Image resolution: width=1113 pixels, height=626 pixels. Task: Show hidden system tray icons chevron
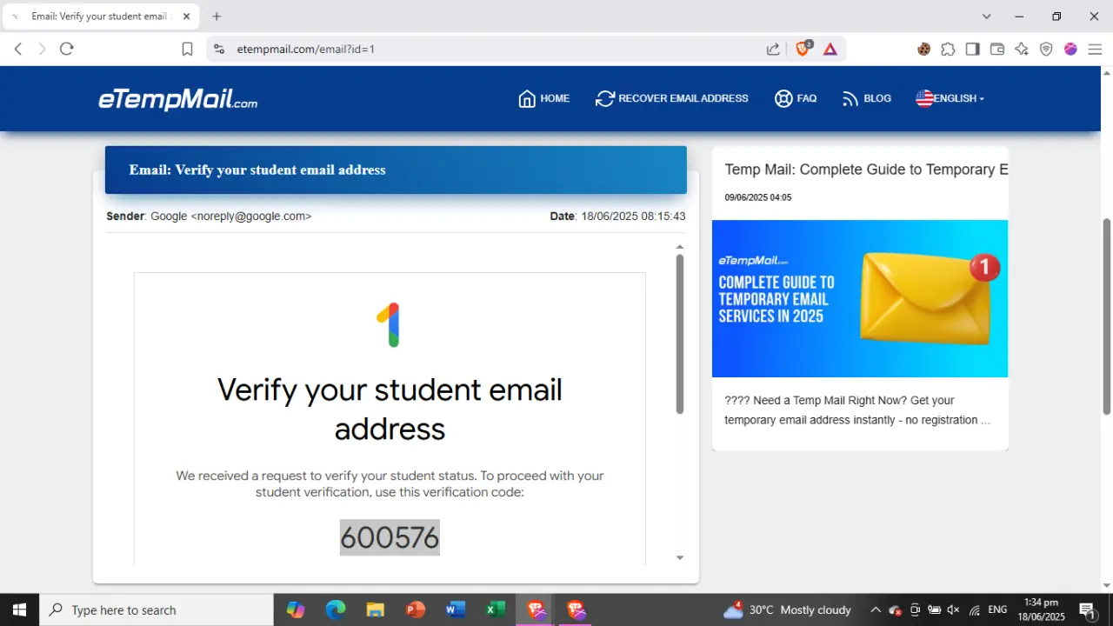tap(875, 609)
